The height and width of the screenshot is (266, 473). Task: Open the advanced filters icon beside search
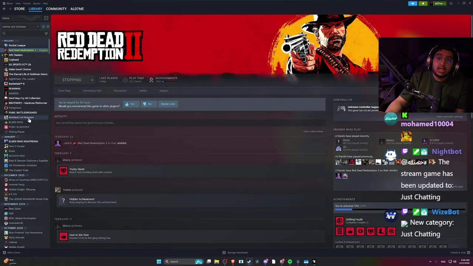(46, 34)
